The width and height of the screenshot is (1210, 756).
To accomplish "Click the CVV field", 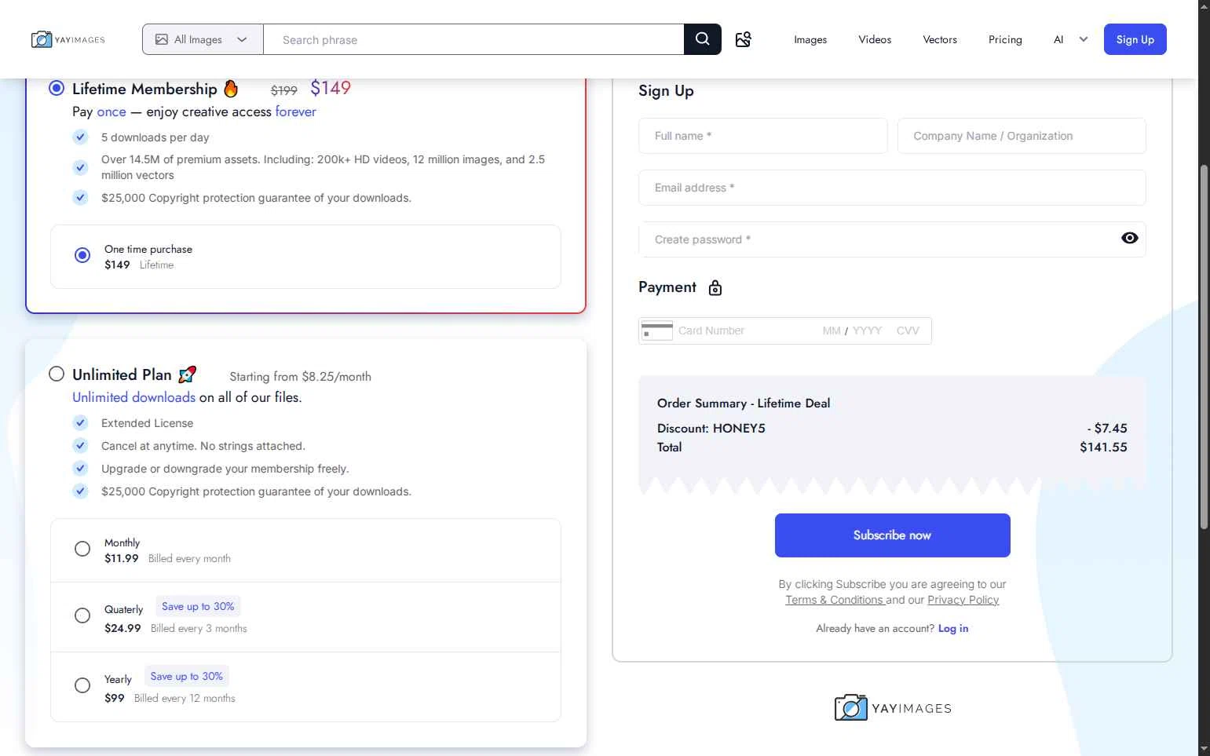I will [908, 331].
